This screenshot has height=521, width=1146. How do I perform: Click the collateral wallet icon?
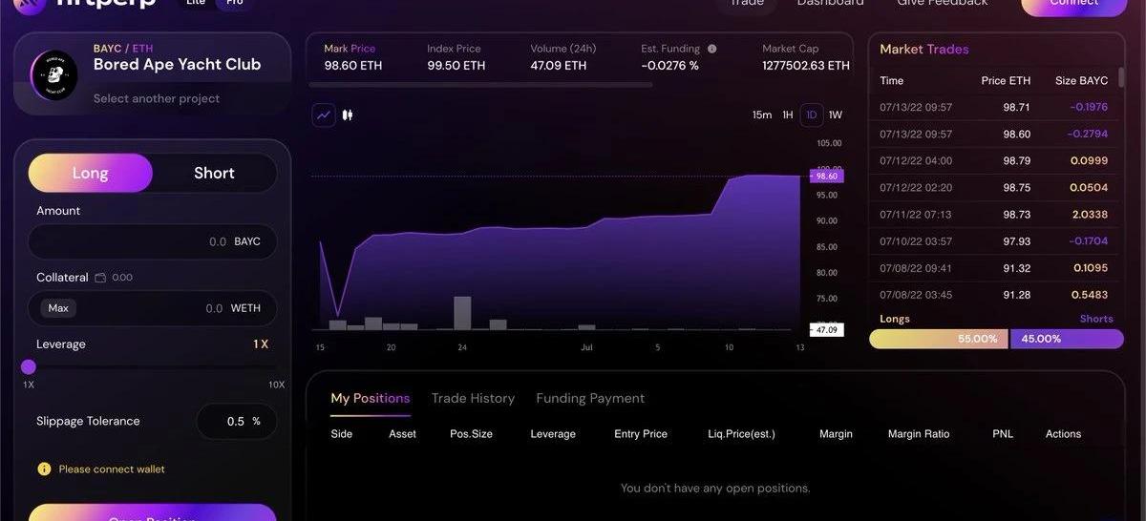(x=100, y=278)
